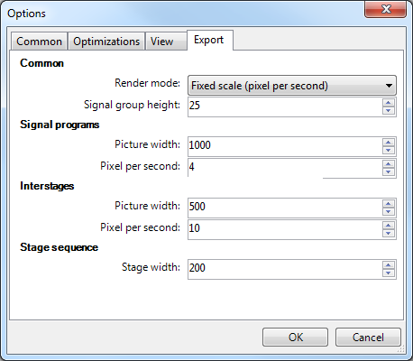Decrease Interstages Picture width with down arrow
The width and height of the screenshot is (413, 361).
click(389, 212)
